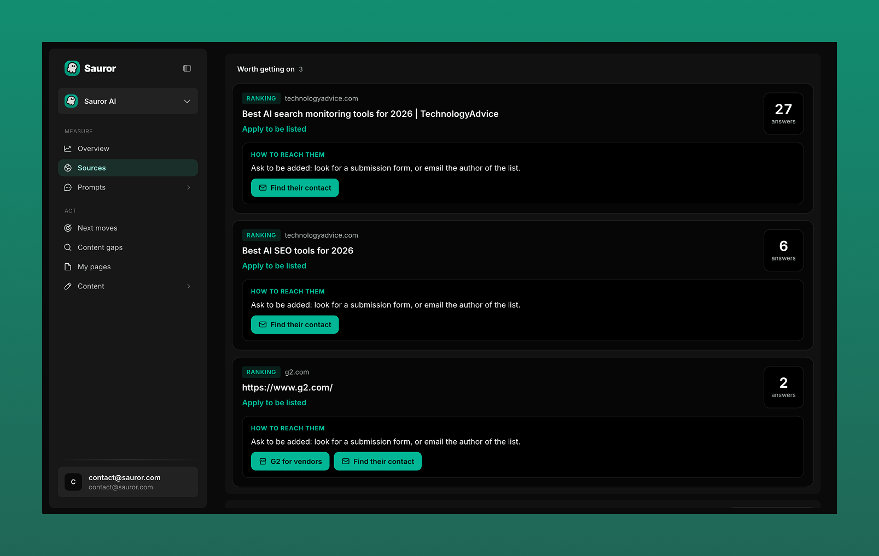Open Sauror AI workspace dropdown chevron
The width and height of the screenshot is (879, 556).
[187, 101]
